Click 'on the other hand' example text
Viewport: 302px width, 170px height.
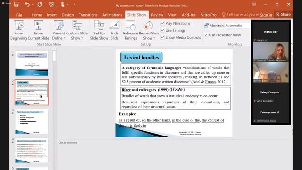156,120
